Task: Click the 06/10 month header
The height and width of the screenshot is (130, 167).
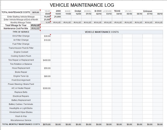Action: click(137, 14)
